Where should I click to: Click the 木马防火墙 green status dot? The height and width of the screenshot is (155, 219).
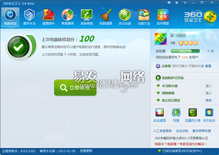tap(158, 85)
